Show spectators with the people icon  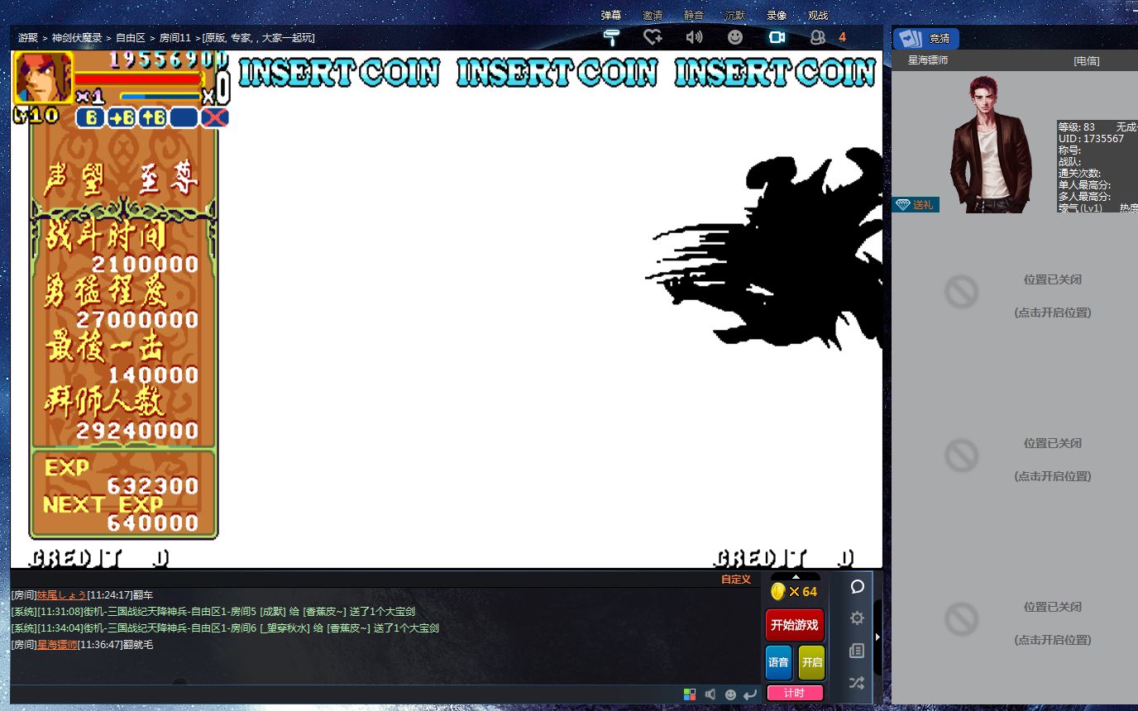click(818, 37)
